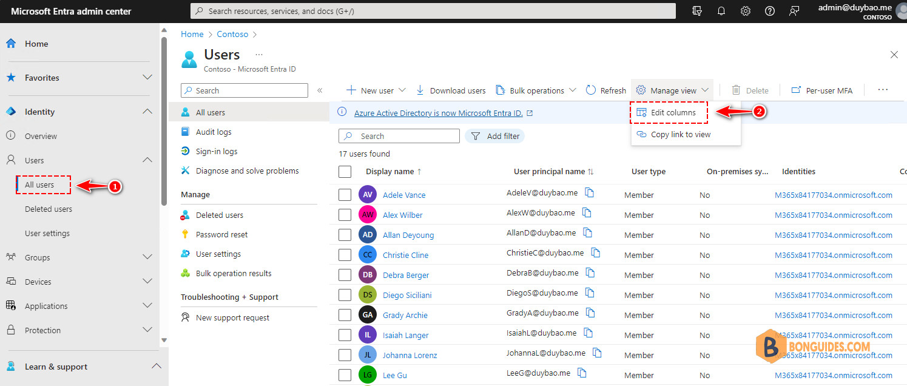Sort by User principal name arrows
Image resolution: width=907 pixels, height=386 pixels.
click(590, 172)
